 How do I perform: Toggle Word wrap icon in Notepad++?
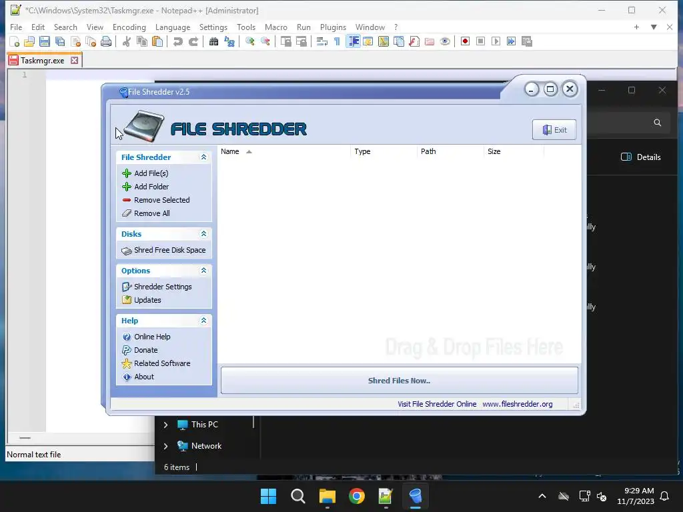pyautogui.click(x=322, y=41)
